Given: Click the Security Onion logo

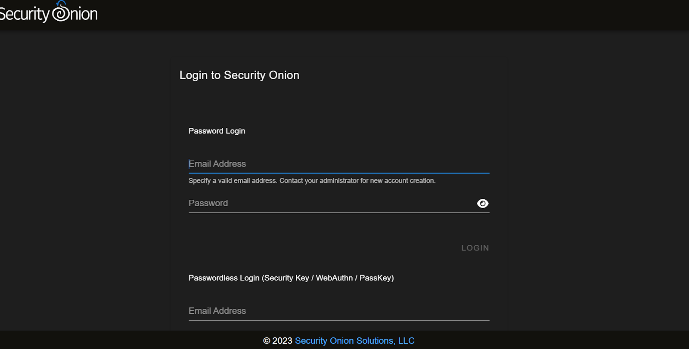Looking at the screenshot, I should pos(48,12).
